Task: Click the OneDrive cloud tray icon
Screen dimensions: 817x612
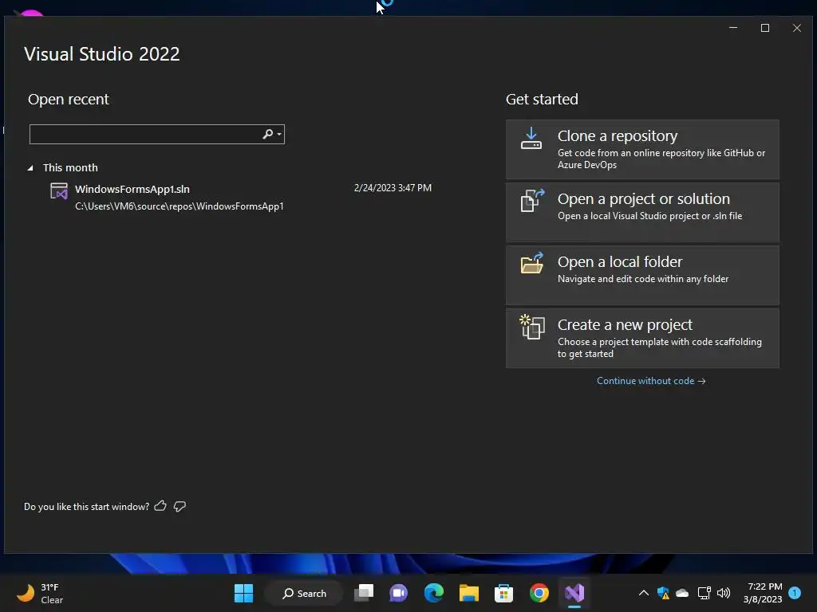Action: pos(682,593)
